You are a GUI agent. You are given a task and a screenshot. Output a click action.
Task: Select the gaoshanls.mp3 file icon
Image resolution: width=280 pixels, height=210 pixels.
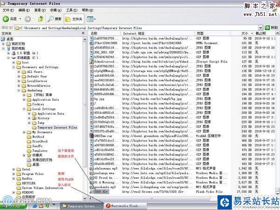(91, 187)
